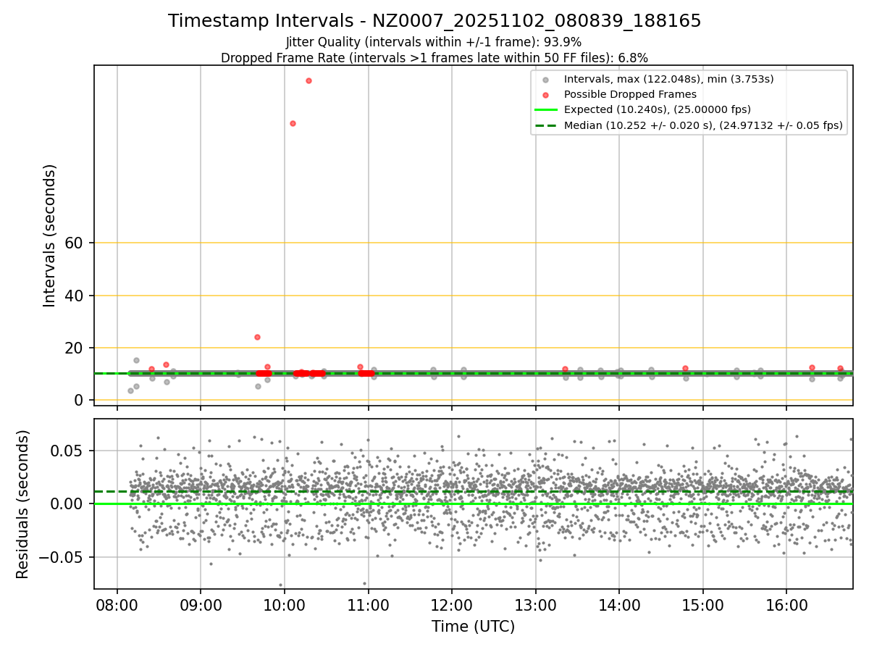Click legend entry "Possible Dropped Frames"

coord(630,94)
